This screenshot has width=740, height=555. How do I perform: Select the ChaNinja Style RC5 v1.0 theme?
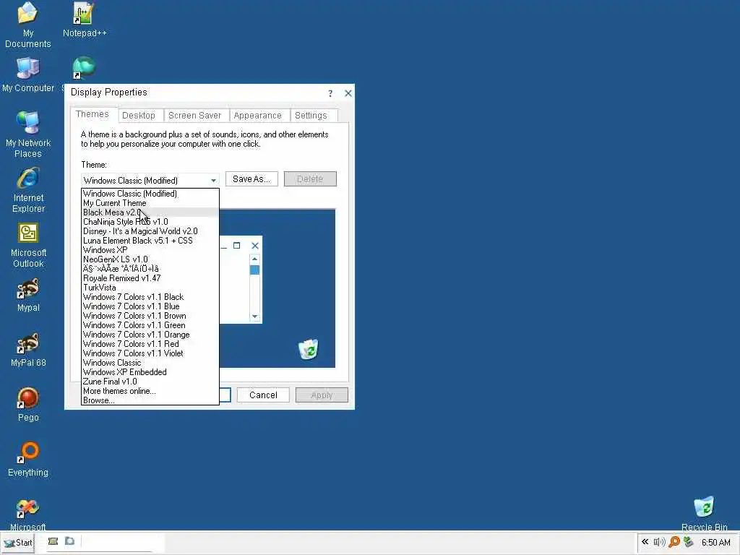coord(150,222)
